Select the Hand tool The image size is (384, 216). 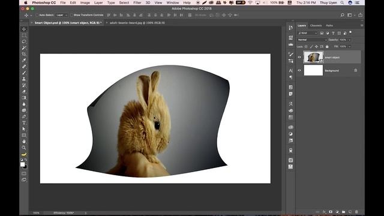point(24,142)
